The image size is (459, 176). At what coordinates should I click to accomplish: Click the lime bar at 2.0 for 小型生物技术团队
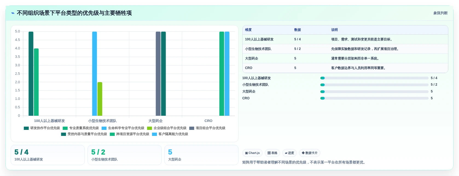[100, 99]
